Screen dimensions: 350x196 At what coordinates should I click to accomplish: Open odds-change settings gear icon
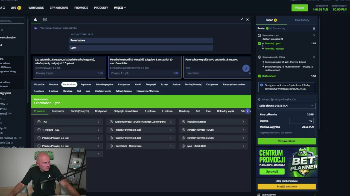259,100
